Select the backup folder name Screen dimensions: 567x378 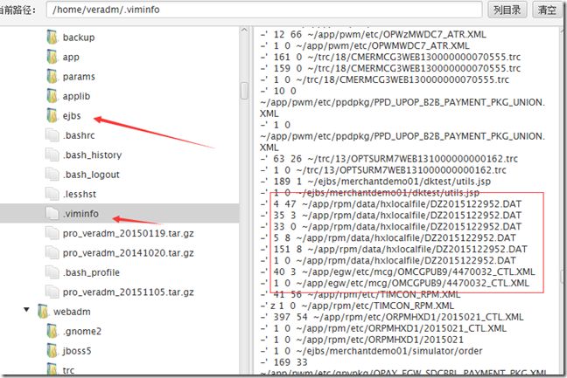(x=79, y=38)
